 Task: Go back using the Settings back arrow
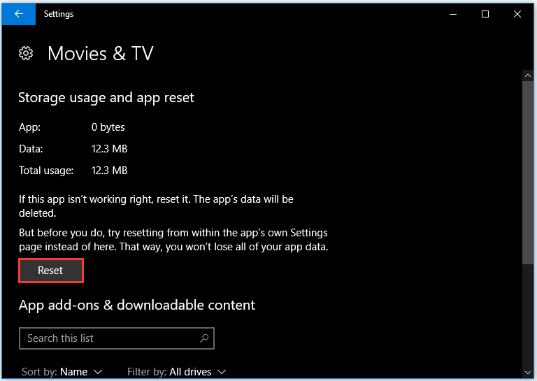tap(19, 14)
